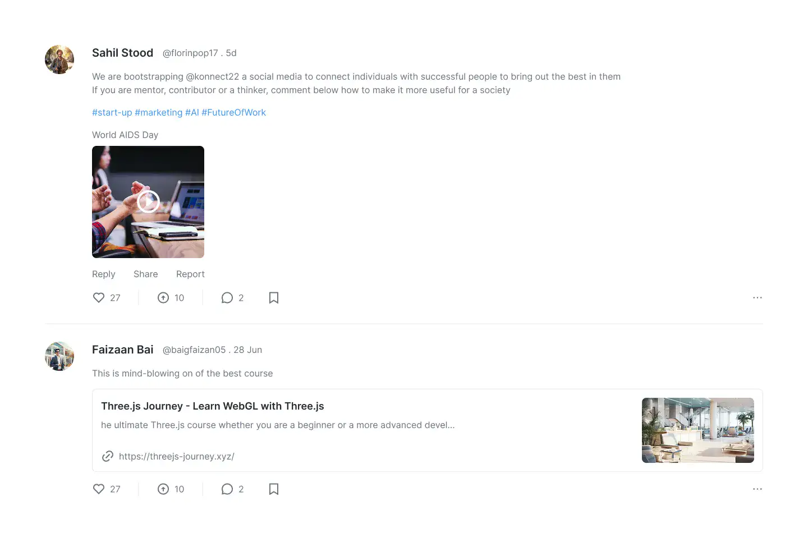Like Sahil Stood's post with heart icon
Screen dimensions: 808x542
(99, 298)
